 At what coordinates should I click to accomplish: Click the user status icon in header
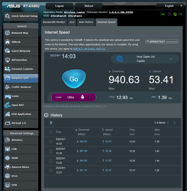169,14
